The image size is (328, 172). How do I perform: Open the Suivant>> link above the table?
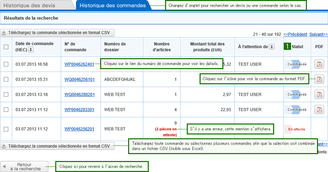tap(319, 34)
